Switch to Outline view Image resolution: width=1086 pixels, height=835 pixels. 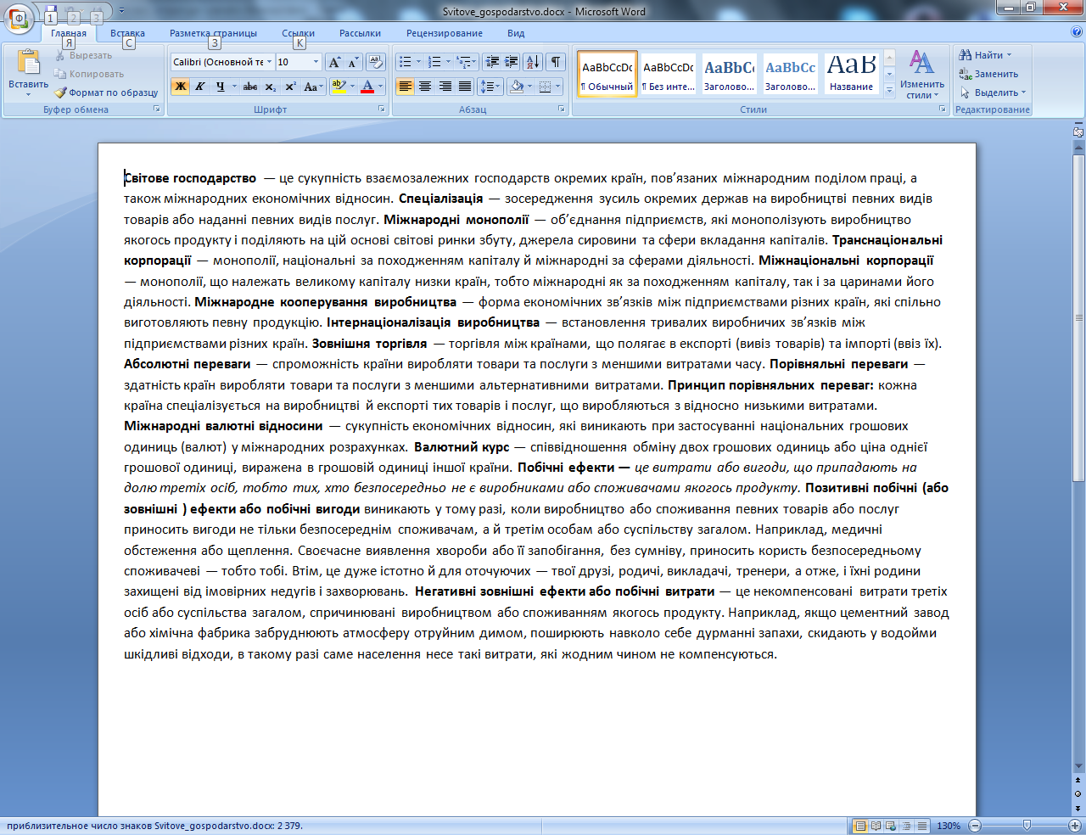point(906,826)
